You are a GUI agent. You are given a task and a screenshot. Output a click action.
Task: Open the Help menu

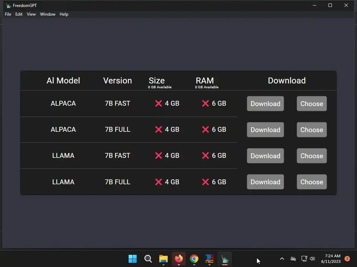coord(64,14)
